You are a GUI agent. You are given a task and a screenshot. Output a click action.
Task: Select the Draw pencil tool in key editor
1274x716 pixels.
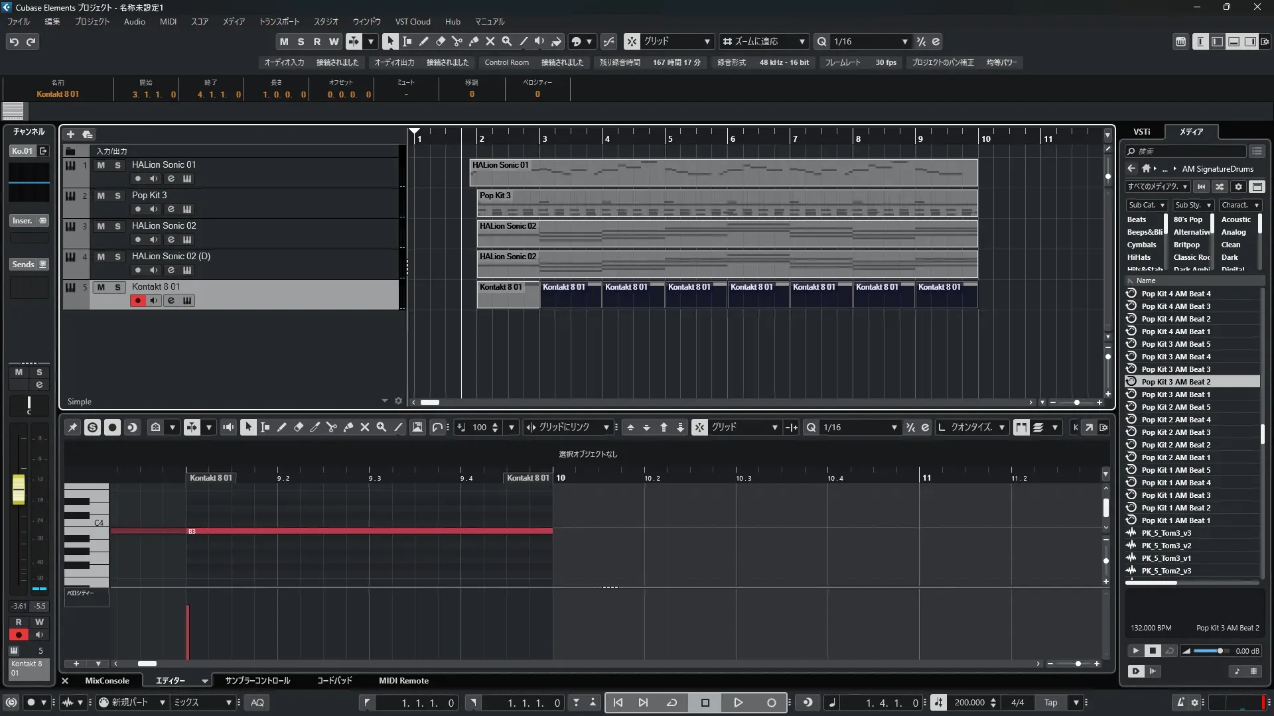(x=281, y=428)
